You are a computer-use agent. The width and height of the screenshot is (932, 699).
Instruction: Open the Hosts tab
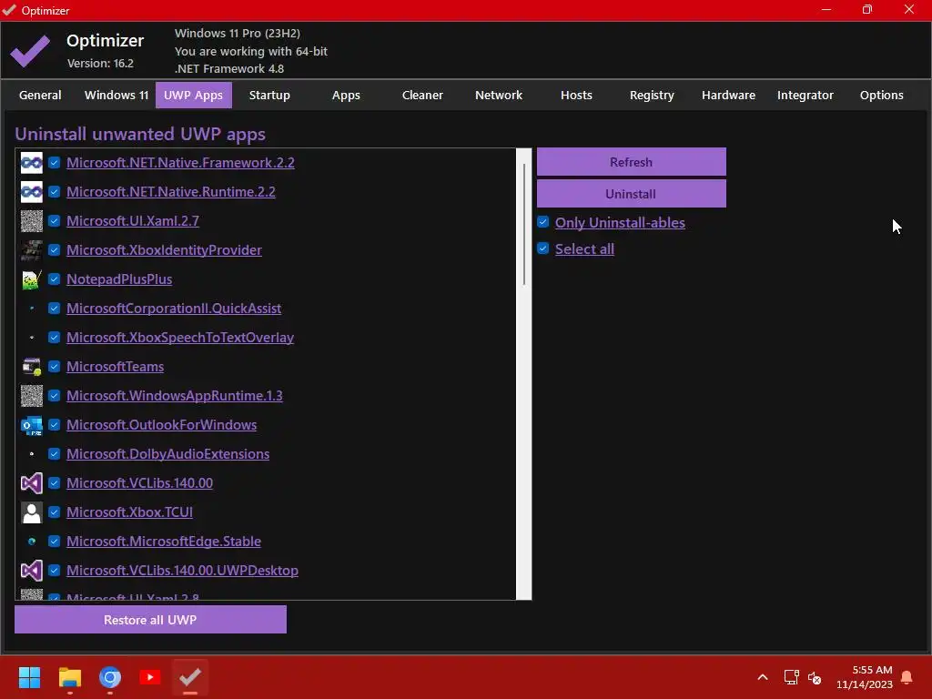576,95
